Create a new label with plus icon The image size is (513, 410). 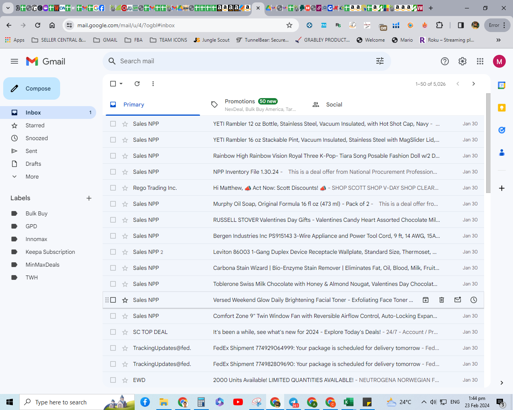coord(89,198)
